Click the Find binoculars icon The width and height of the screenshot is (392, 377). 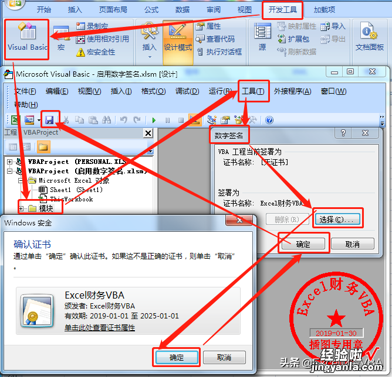106,120
